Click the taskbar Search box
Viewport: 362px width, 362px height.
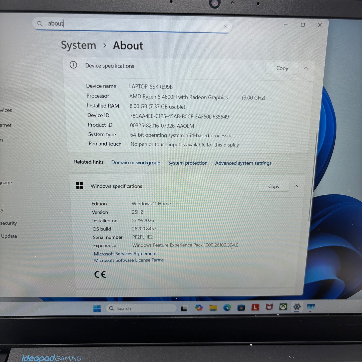coord(141,308)
